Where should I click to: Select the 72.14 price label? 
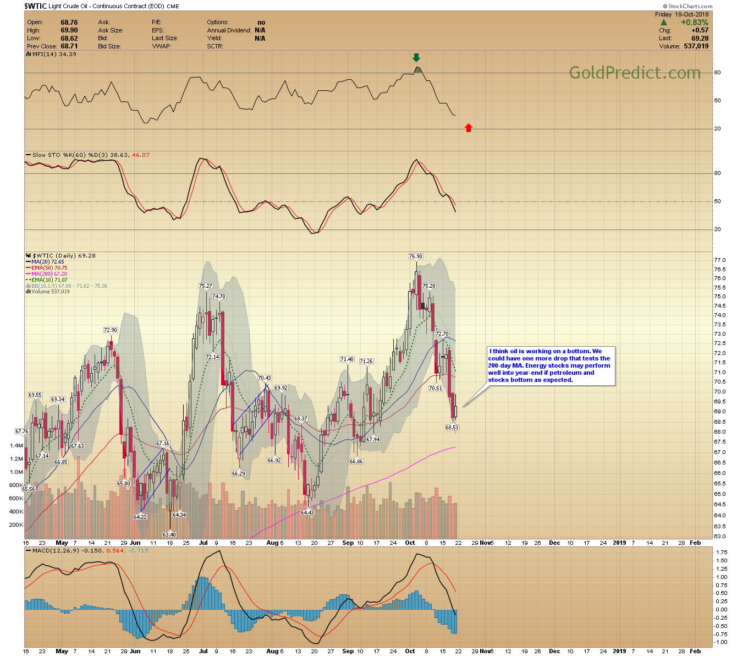[212, 357]
